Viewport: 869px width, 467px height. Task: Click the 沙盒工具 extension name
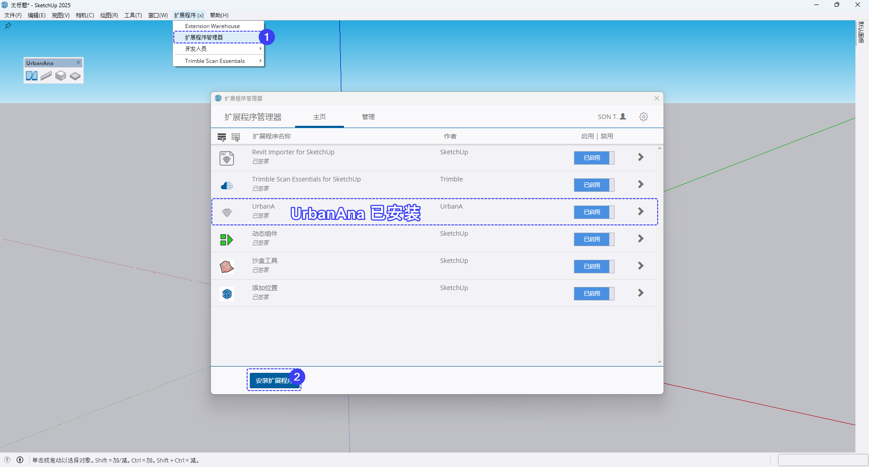(x=265, y=261)
